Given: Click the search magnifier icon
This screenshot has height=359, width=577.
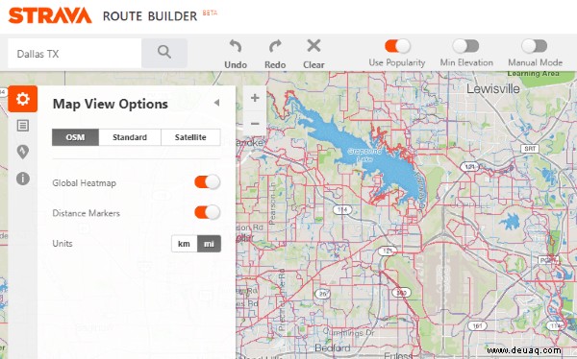Looking at the screenshot, I should point(164,52).
